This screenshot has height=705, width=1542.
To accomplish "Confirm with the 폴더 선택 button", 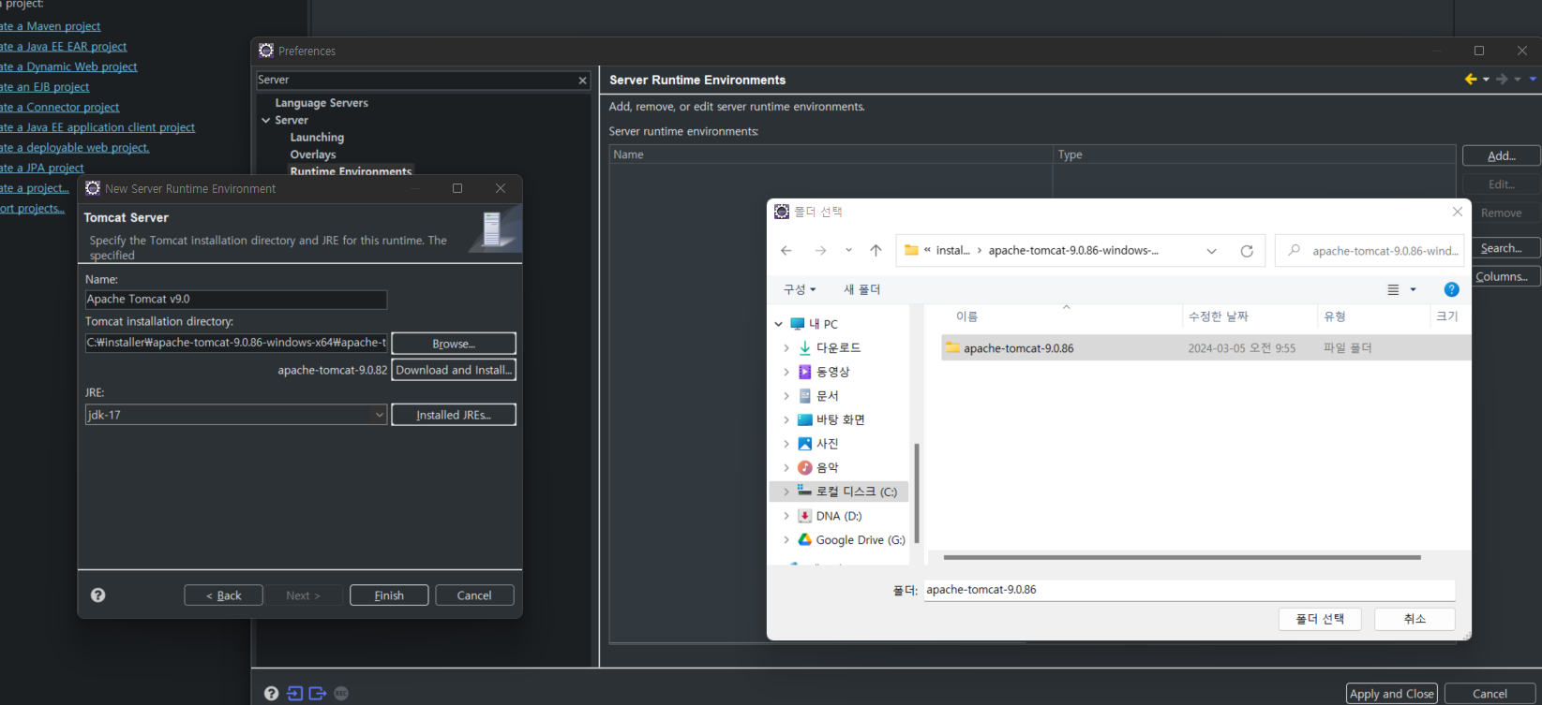I will pyautogui.click(x=1320, y=619).
